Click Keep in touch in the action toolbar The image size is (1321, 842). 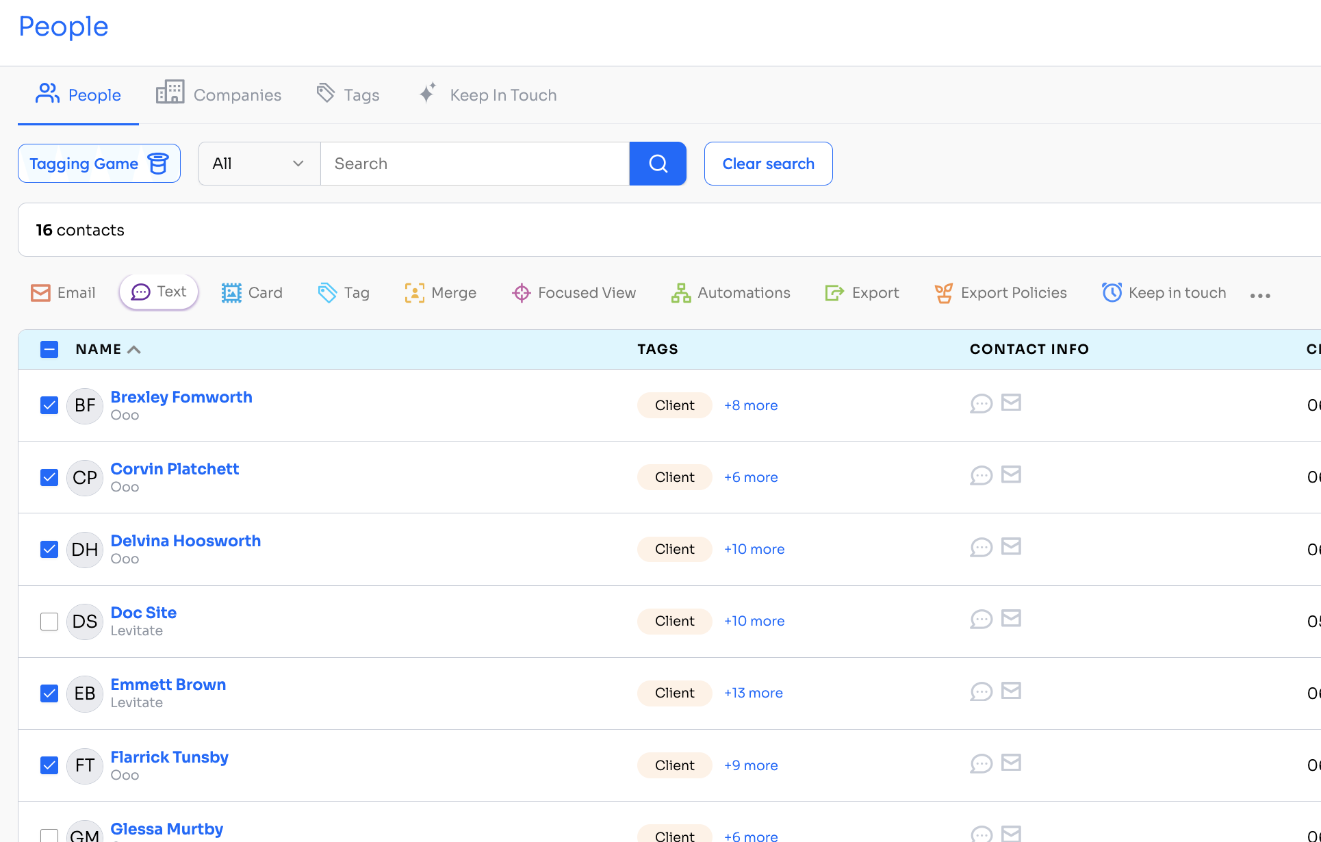tap(1164, 293)
